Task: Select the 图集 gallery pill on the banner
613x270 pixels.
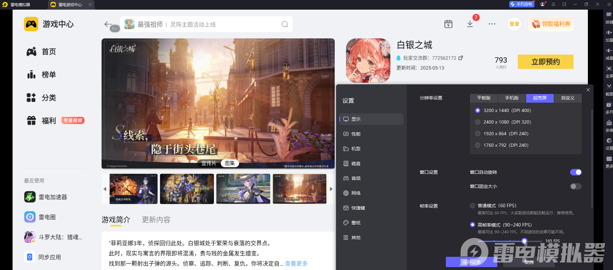Action: pos(230,163)
